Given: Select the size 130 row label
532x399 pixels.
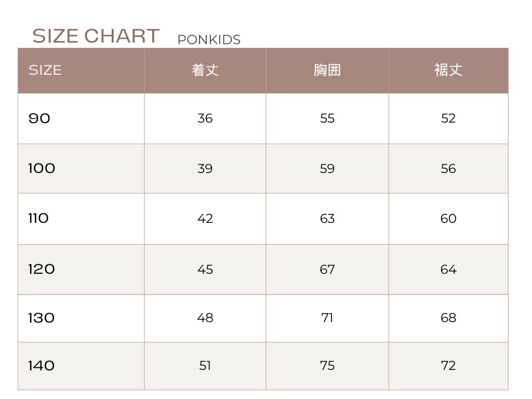Looking at the screenshot, I should tap(42, 318).
